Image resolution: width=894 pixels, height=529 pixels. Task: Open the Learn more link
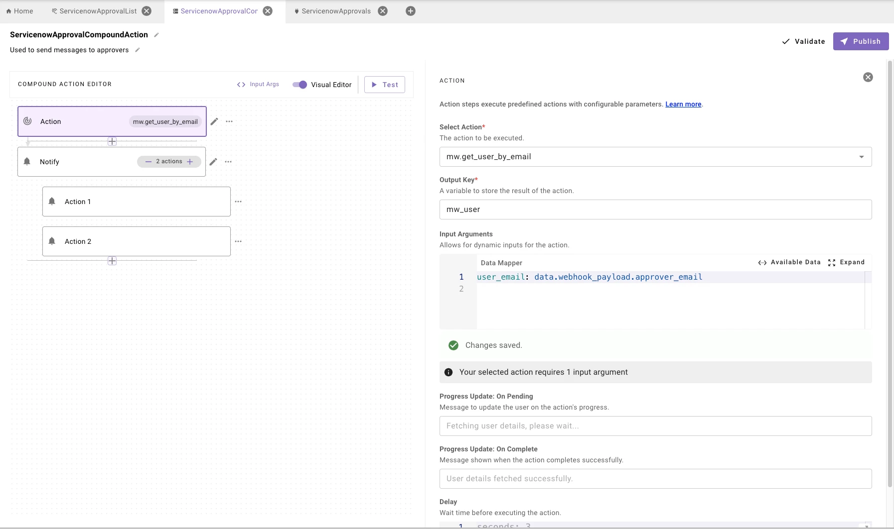point(683,104)
